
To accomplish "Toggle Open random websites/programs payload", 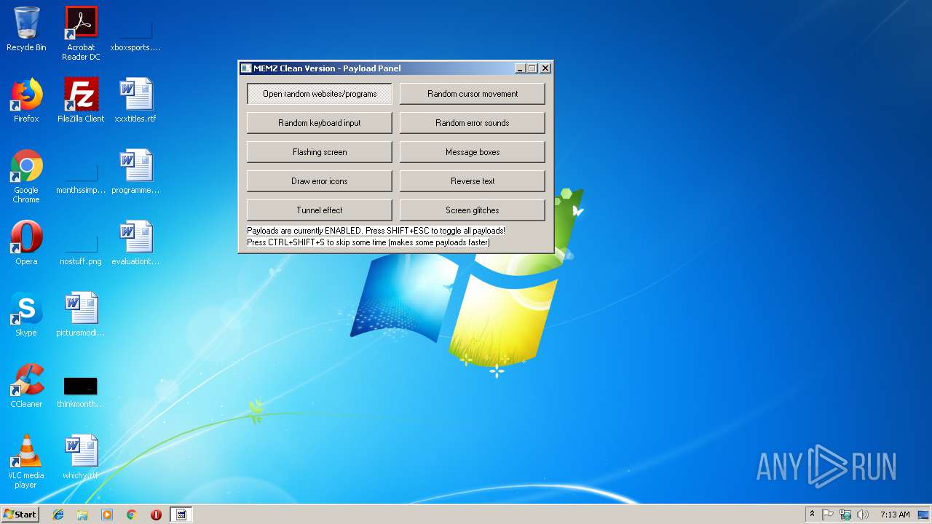I will click(x=320, y=94).
